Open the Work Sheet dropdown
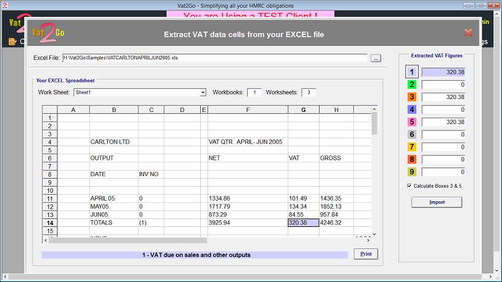The height and width of the screenshot is (282, 502). [x=203, y=92]
